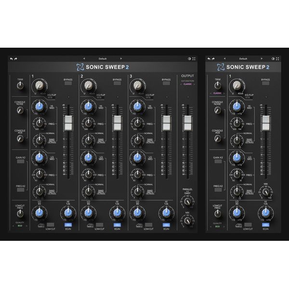Click channel 3 LO MID gain knob

coord(137,158)
